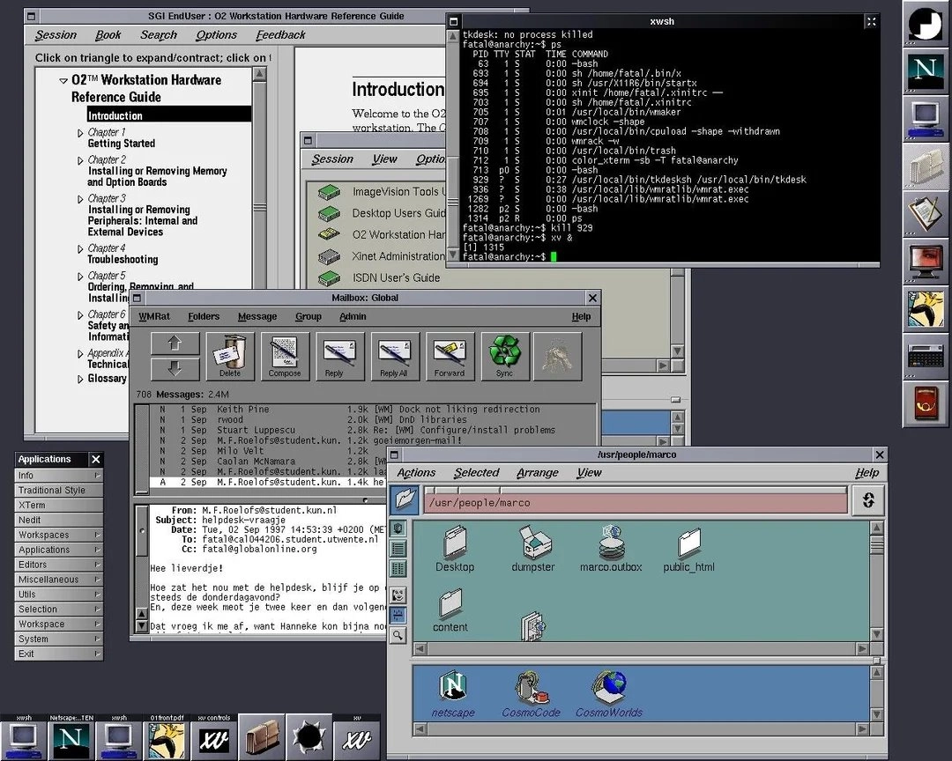
Task: Select the Introduction entry in guide contents
Action: click(x=115, y=115)
